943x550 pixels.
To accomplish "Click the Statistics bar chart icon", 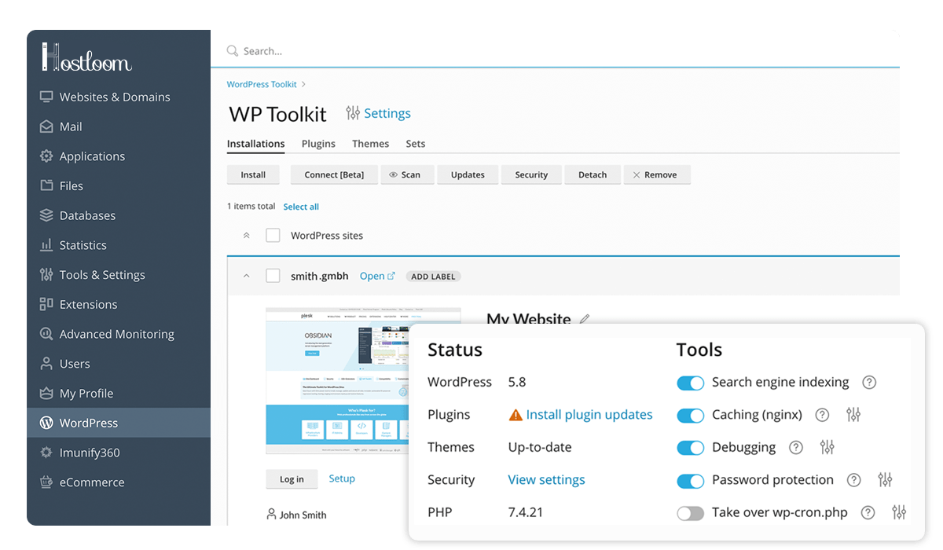I will (46, 245).
